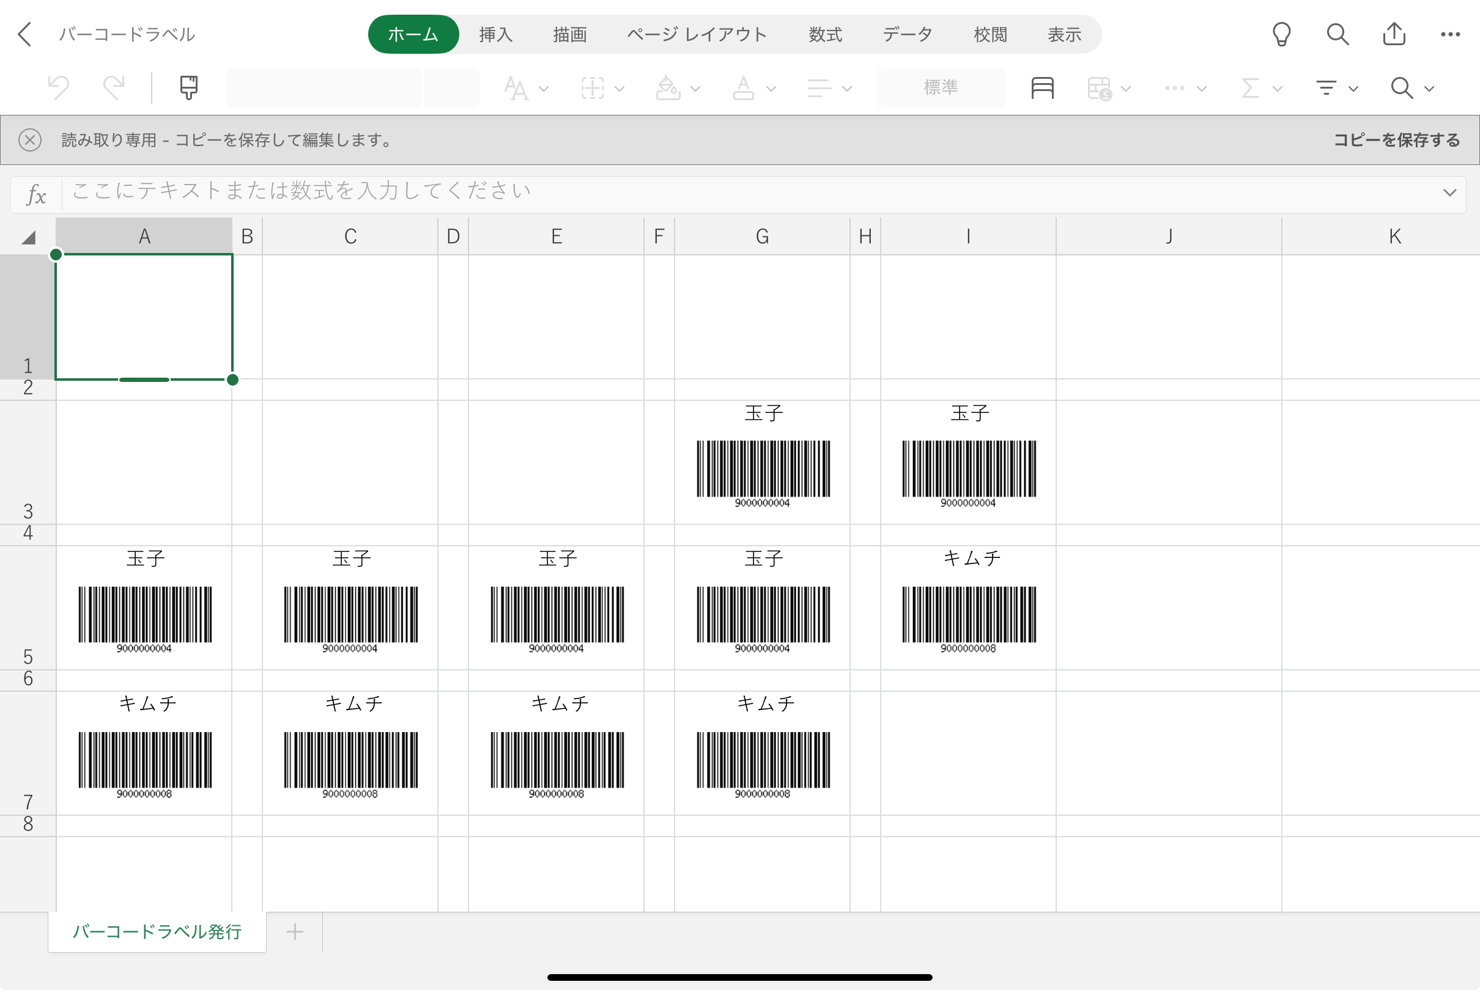Click the AutoSum sigma icon

tap(1250, 89)
